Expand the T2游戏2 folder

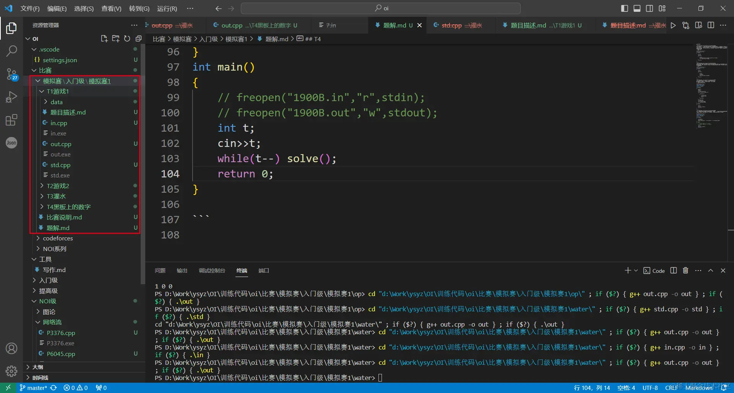click(x=58, y=186)
